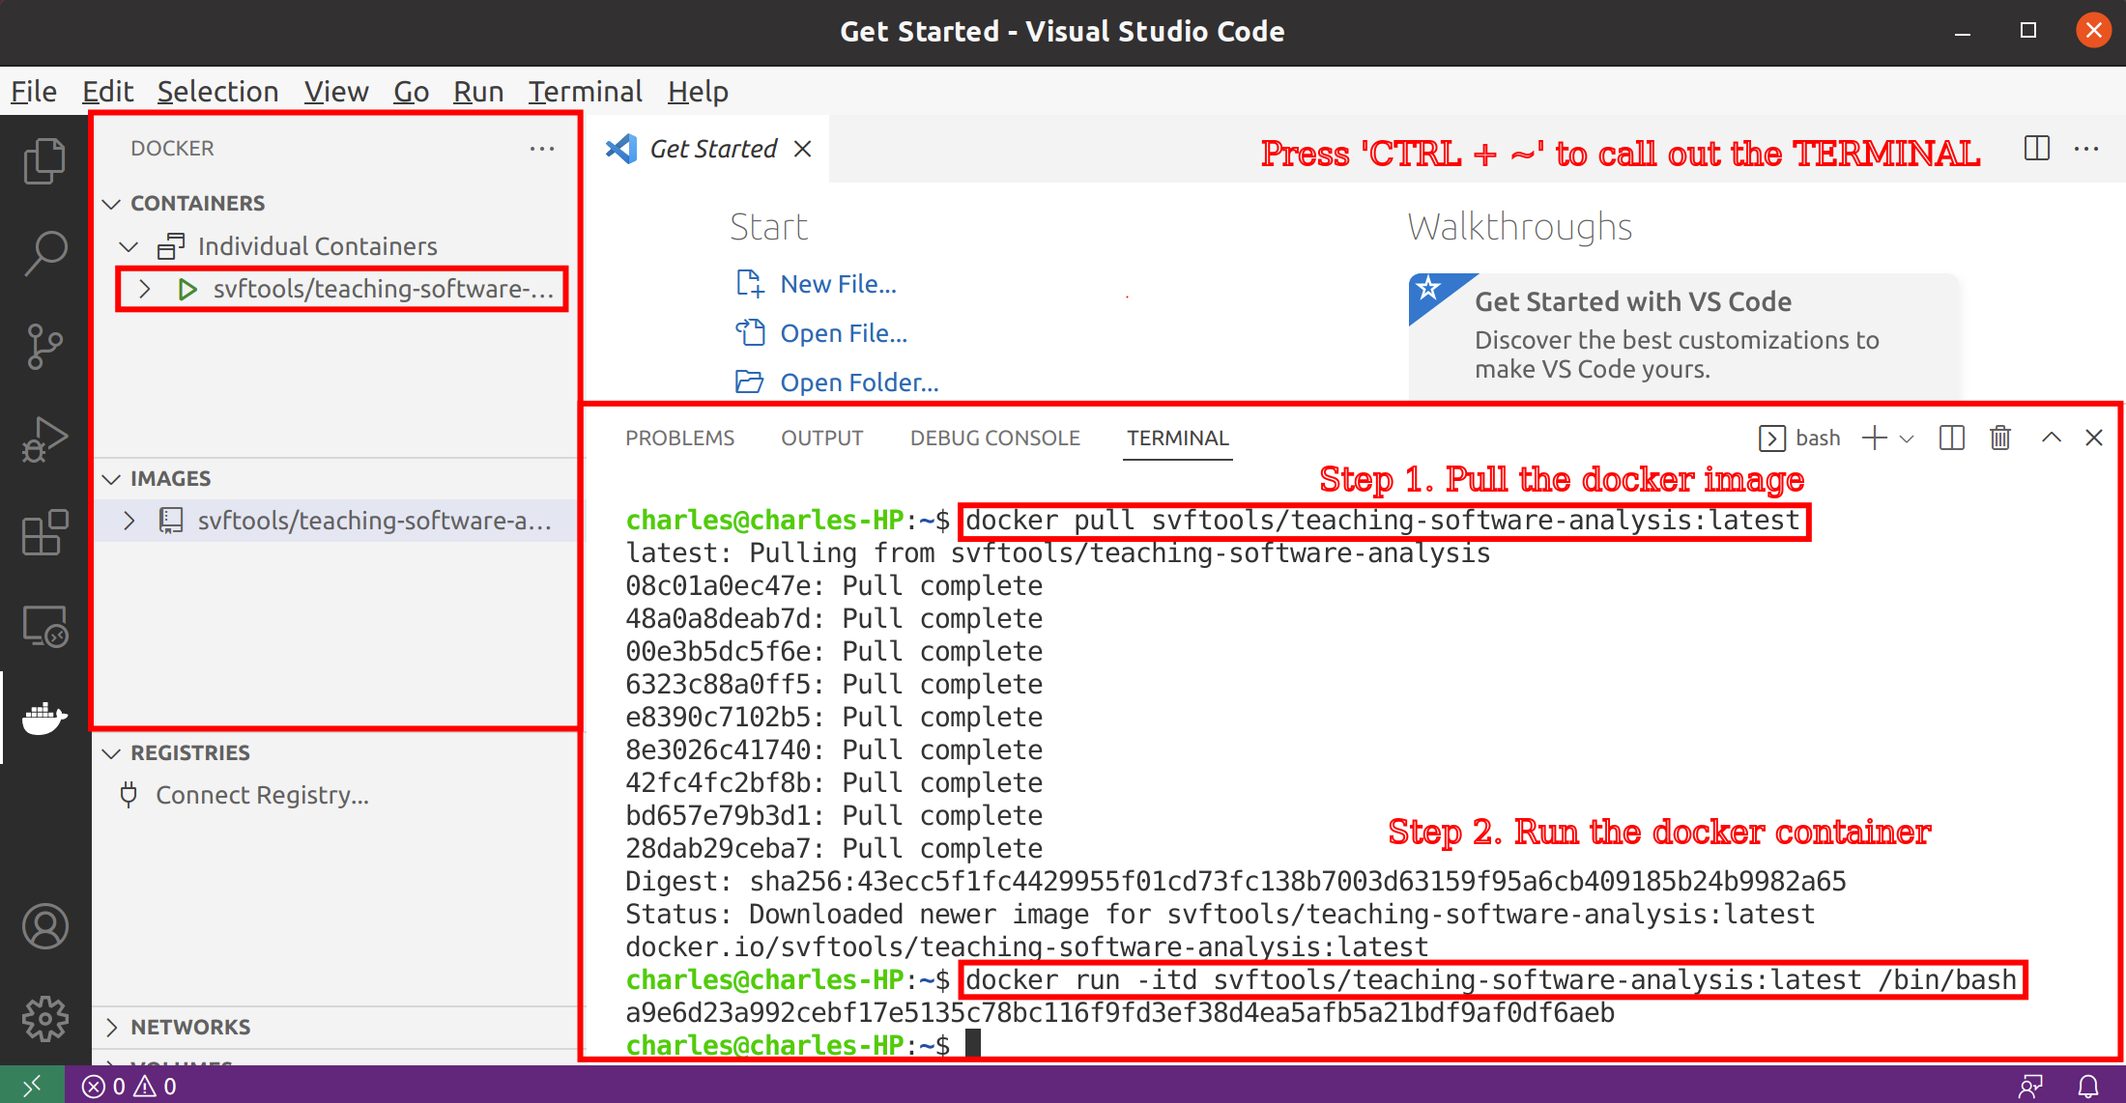Click Connect Registry...
This screenshot has height=1103, width=2126.
point(261,795)
